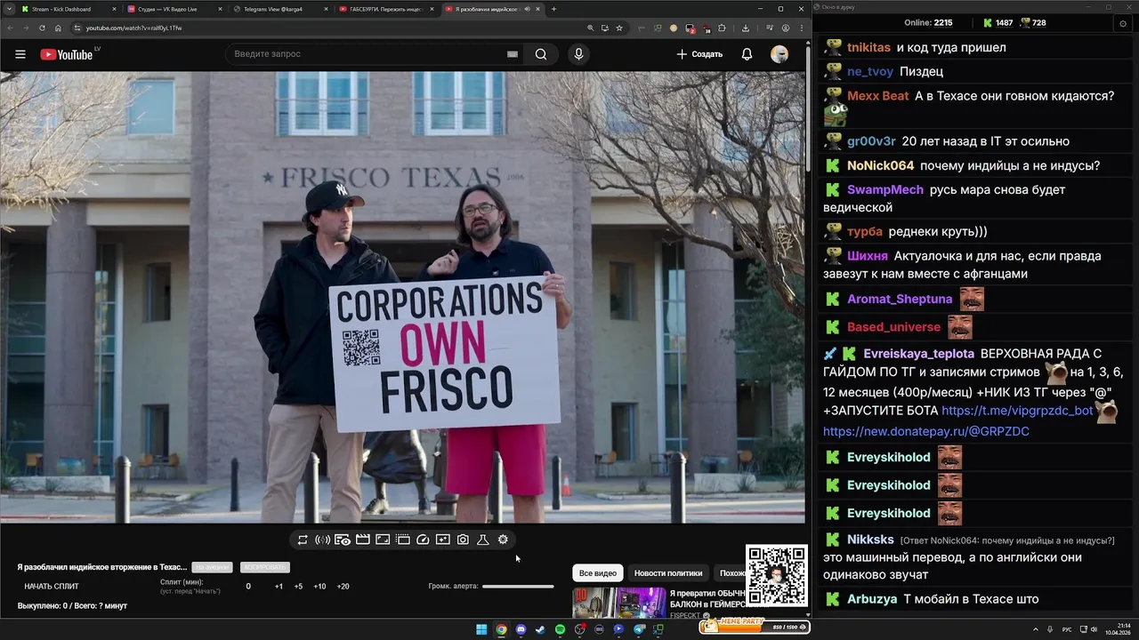The image size is (1139, 640).
Task: Open Chrome extensions puzzle icon
Action: (722, 28)
